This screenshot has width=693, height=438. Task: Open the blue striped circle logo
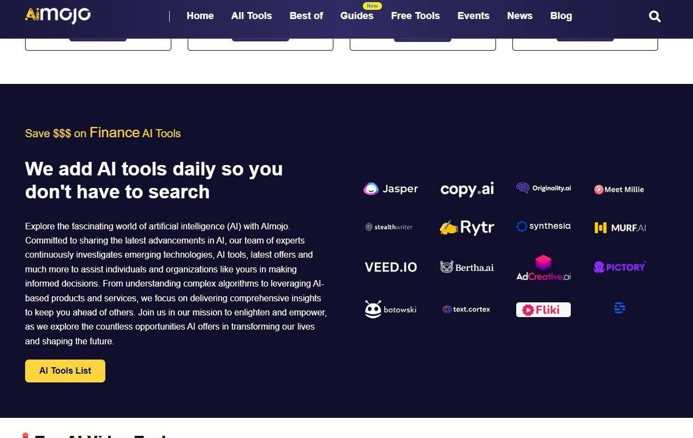619,308
